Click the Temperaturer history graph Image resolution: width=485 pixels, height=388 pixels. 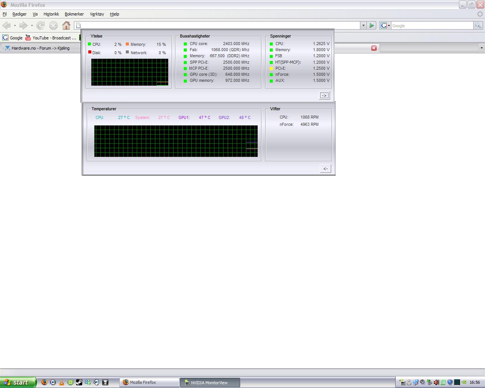[x=176, y=141]
